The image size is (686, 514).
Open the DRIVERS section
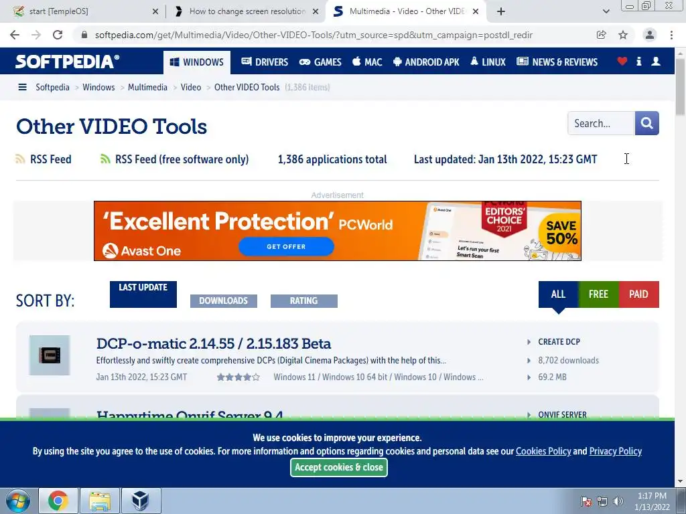[x=265, y=62]
